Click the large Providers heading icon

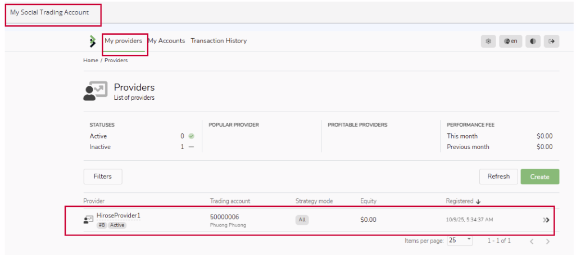pyautogui.click(x=95, y=91)
